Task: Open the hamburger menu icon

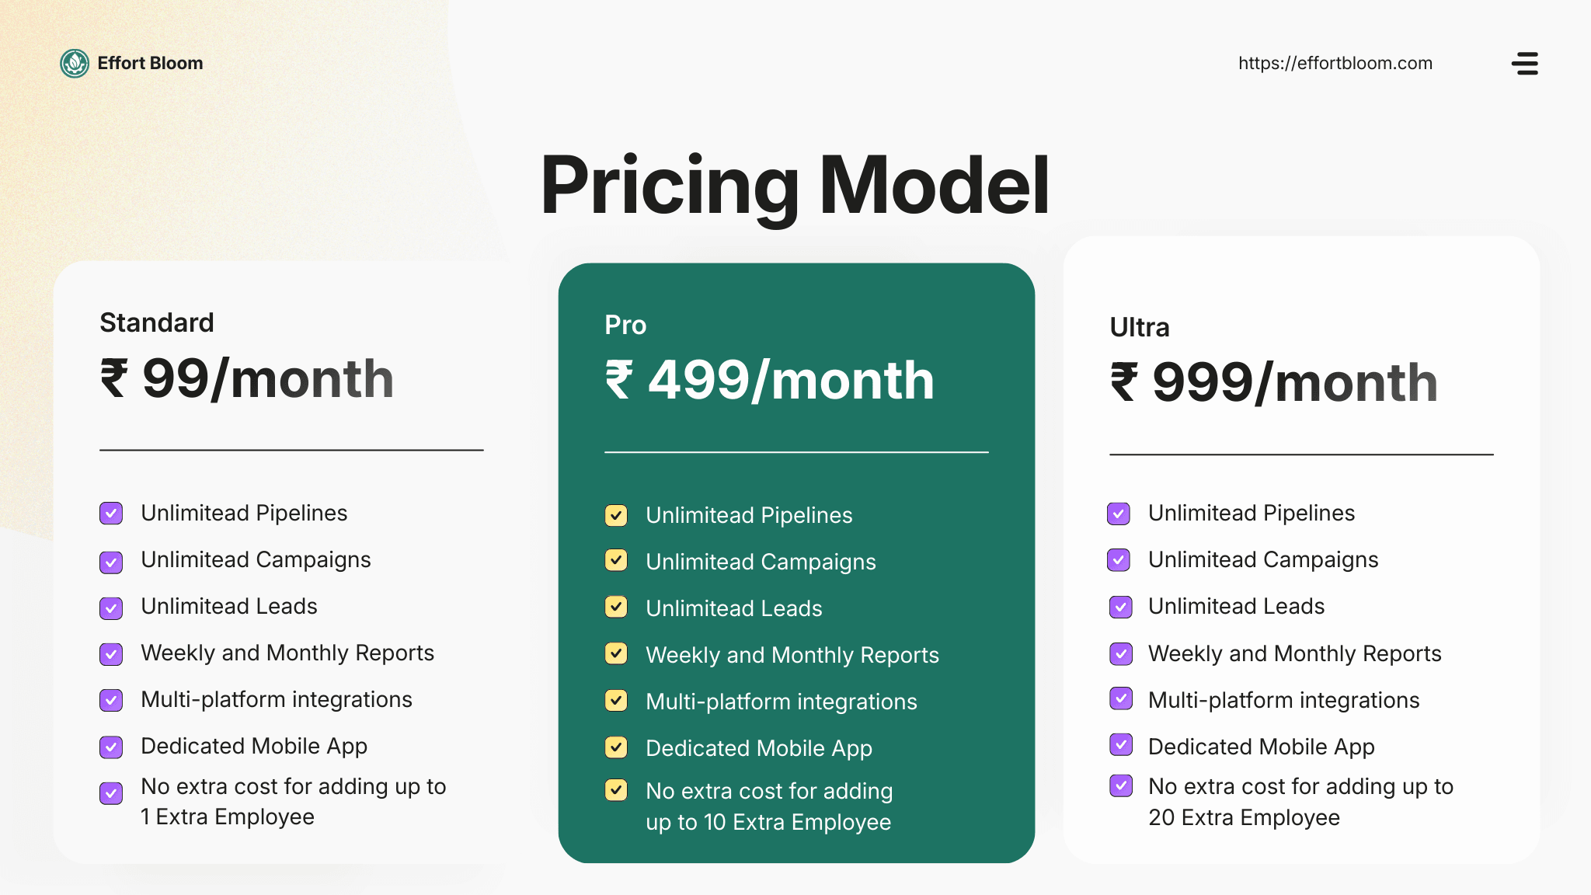Action: (x=1525, y=64)
